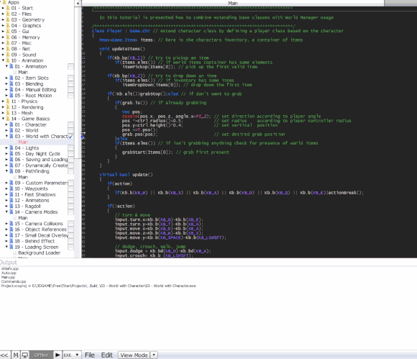This screenshot has width=417, height=359.
Task: Toggle the Offline button
Action: coord(41,355)
